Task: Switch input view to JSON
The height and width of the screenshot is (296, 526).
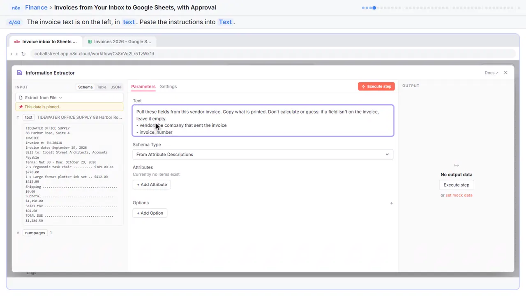Action: (116, 87)
